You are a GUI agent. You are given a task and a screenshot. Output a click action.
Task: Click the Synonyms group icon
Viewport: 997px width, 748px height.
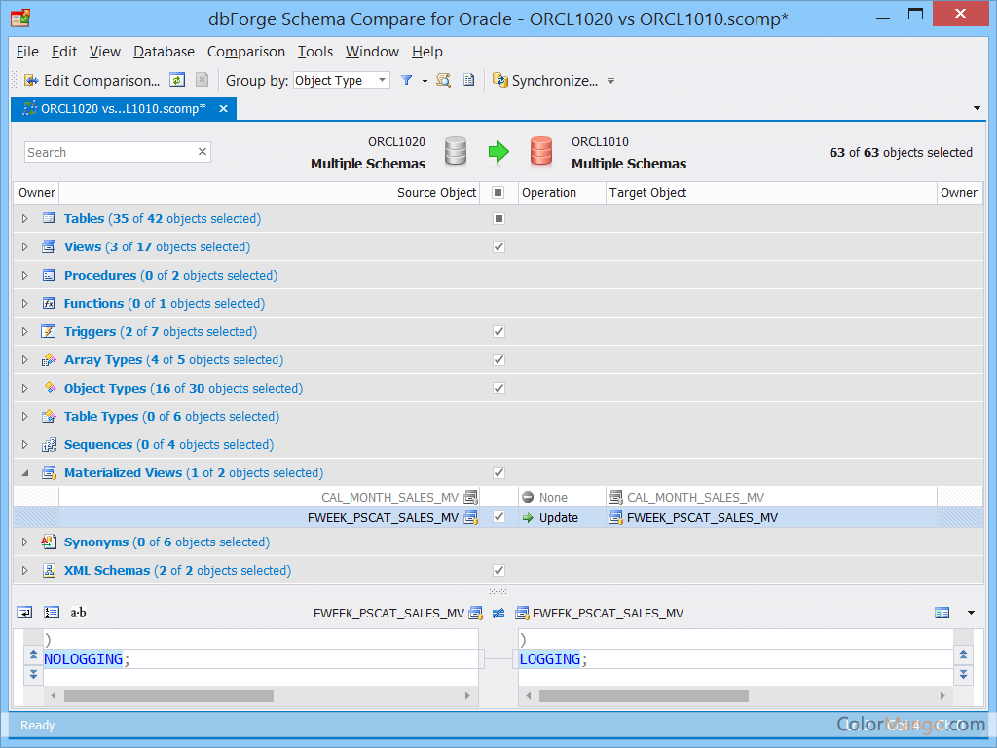pos(49,542)
